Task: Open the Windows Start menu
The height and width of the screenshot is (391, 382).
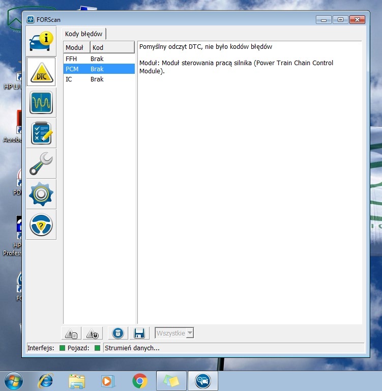Action: click(x=13, y=380)
